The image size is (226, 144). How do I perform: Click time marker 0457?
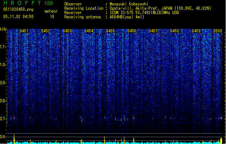153,31
